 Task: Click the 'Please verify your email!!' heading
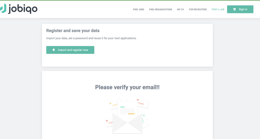127,87
